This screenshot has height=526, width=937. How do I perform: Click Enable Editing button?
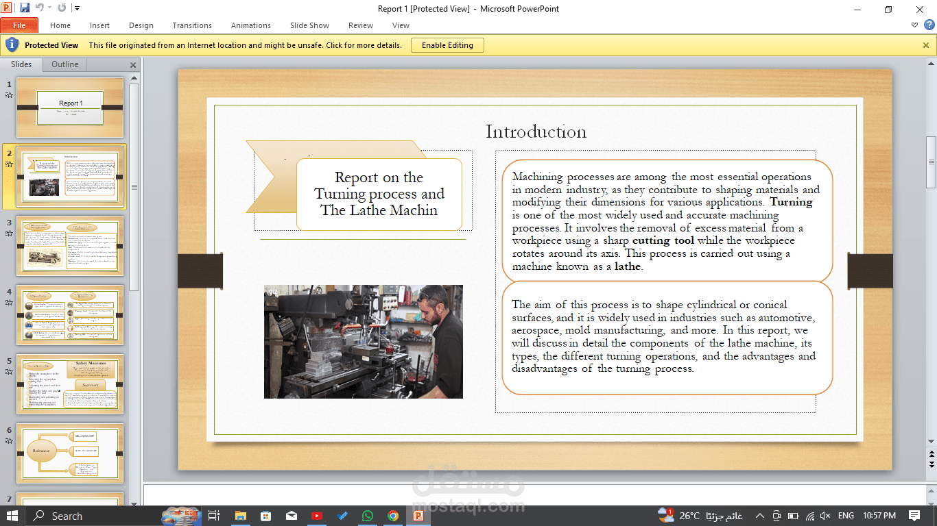[x=447, y=45]
